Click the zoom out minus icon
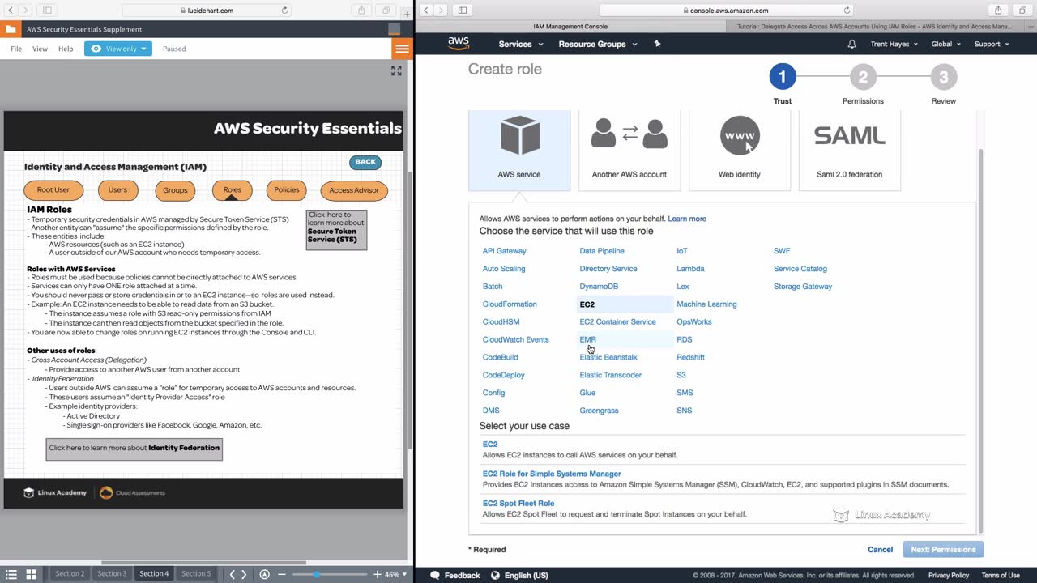Image resolution: width=1037 pixels, height=583 pixels. click(x=283, y=574)
